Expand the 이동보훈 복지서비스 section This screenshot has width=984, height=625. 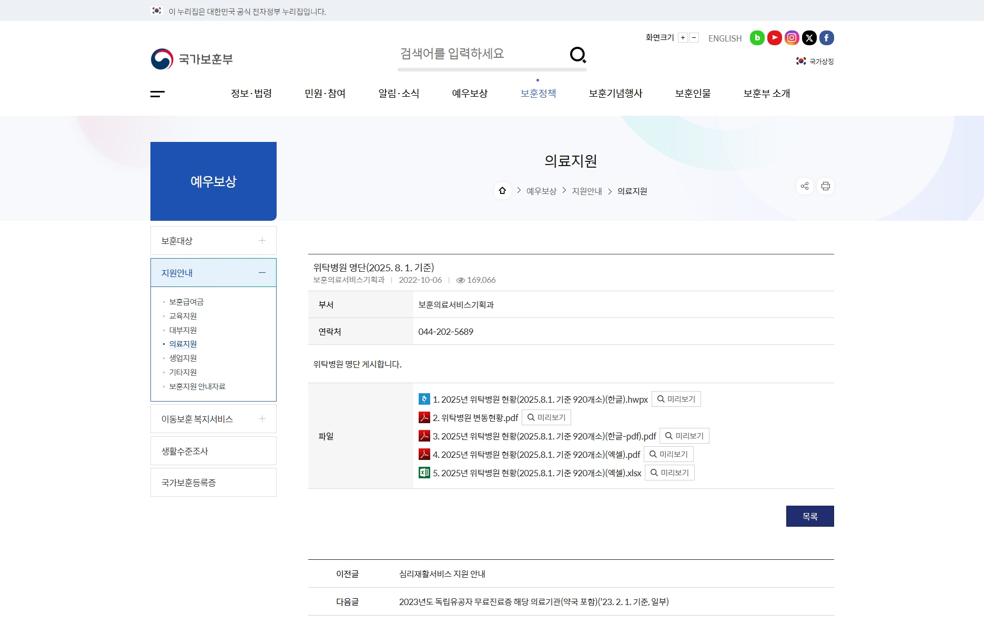(x=262, y=419)
